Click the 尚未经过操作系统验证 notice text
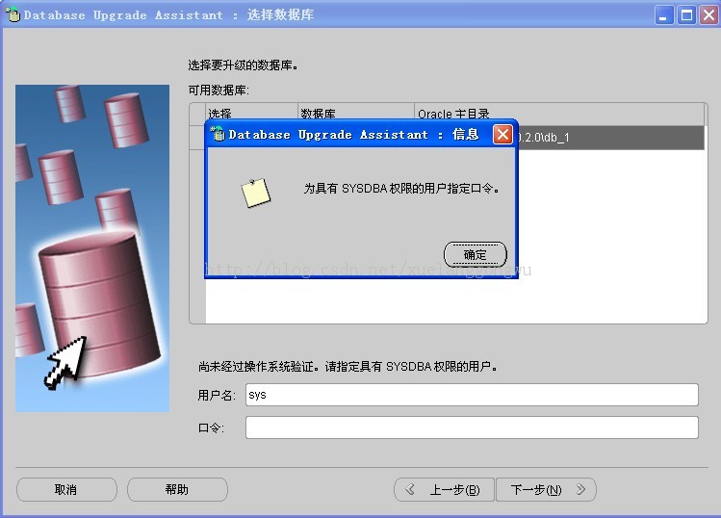The height and width of the screenshot is (518, 721). [x=348, y=367]
